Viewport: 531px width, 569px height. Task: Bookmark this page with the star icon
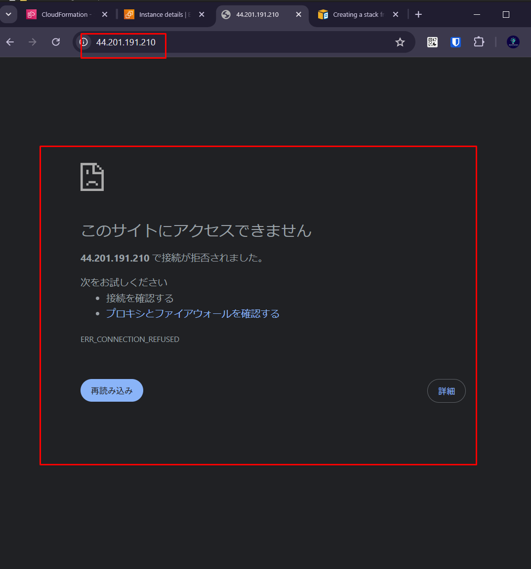pyautogui.click(x=400, y=42)
